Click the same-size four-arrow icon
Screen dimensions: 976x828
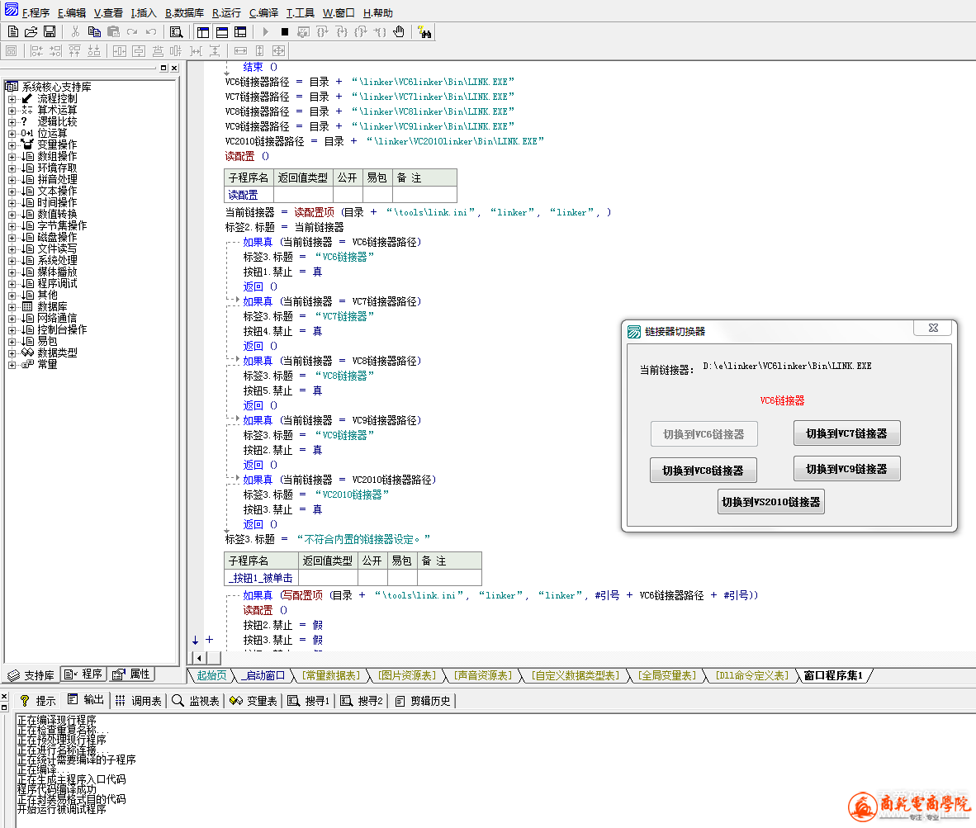click(x=279, y=51)
